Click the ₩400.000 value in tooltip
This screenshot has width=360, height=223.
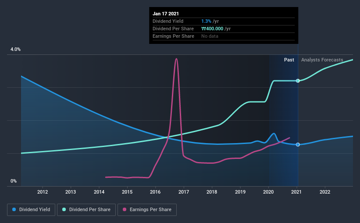coord(212,29)
